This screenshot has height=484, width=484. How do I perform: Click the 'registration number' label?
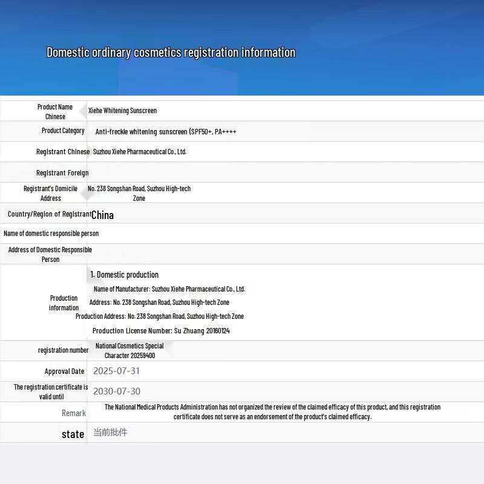[x=64, y=350]
